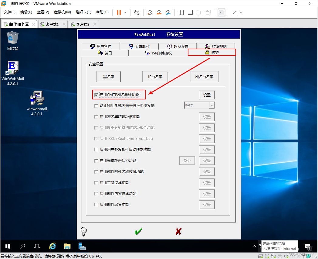The height and width of the screenshot is (259, 318).
Task: Select the 防护 tab
Action: click(x=212, y=52)
